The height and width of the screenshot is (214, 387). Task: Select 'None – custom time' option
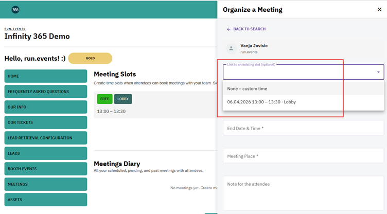tap(248, 88)
